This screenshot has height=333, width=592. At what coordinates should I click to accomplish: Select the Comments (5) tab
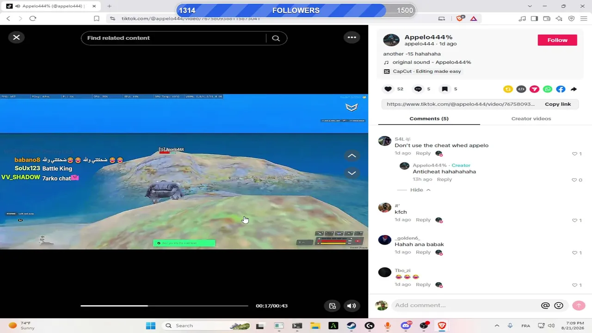click(429, 119)
